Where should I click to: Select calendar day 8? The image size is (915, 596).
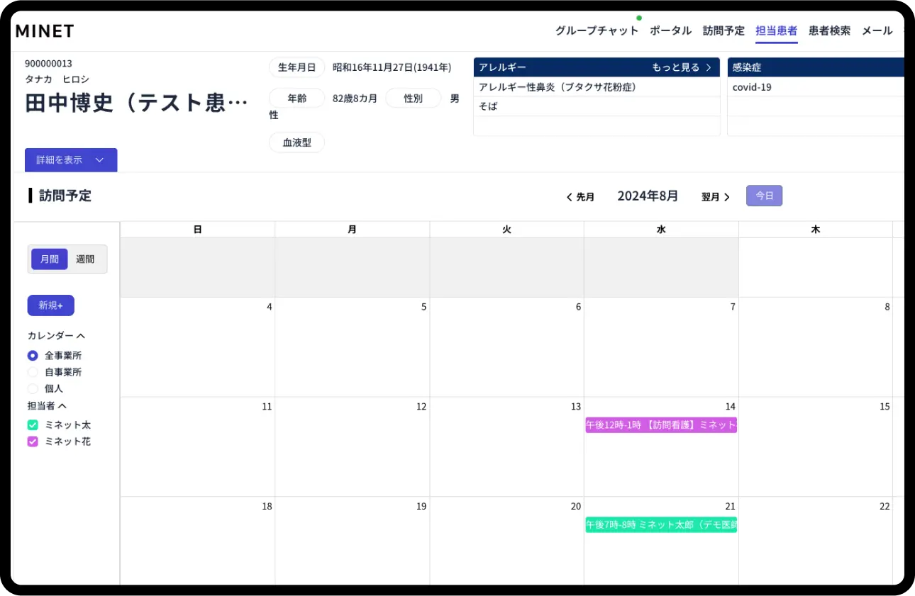pyautogui.click(x=816, y=347)
